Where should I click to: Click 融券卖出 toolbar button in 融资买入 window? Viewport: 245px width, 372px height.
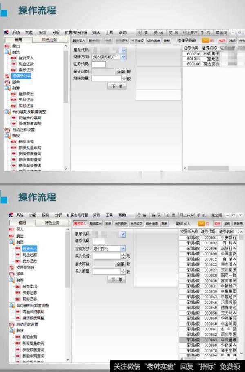point(96,223)
